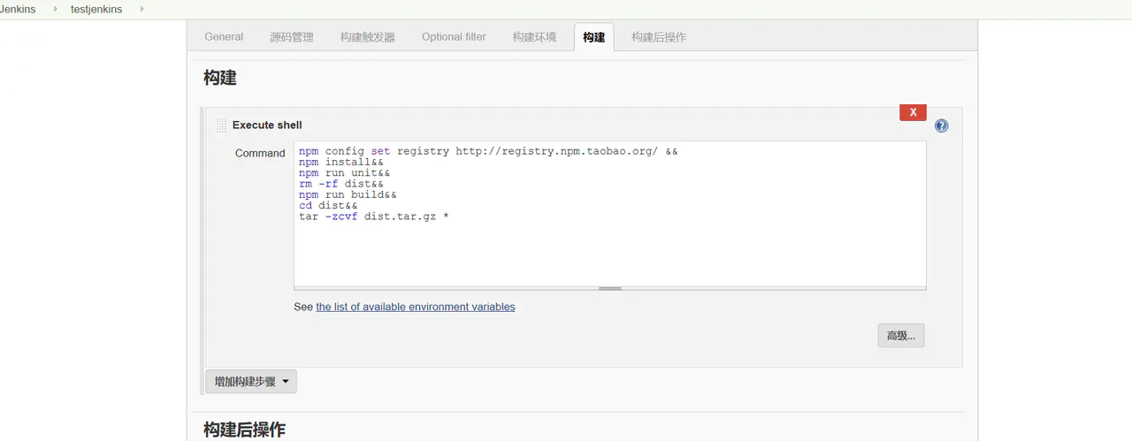
Task: Open the testjenkins breadcrumb link
Action: [96, 9]
